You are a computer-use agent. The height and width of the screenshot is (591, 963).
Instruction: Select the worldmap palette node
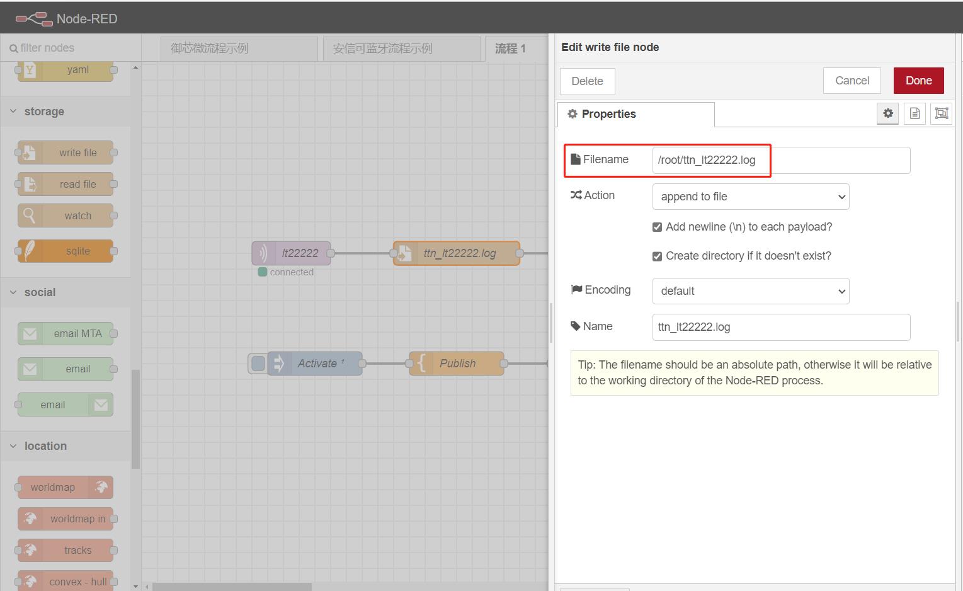pyautogui.click(x=66, y=487)
